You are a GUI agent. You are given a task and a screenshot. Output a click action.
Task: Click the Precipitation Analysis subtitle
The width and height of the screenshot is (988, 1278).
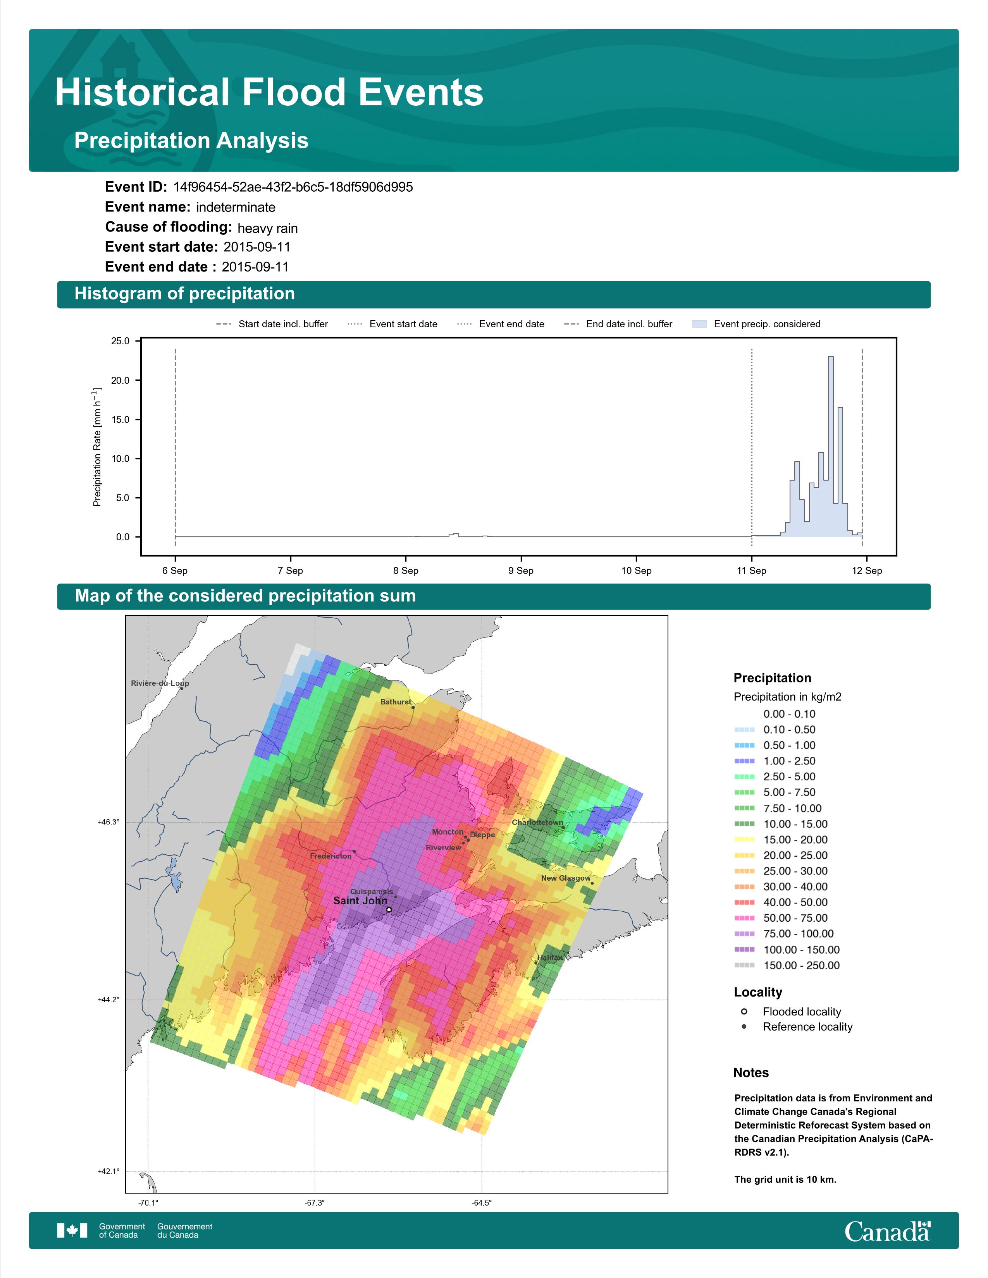(x=191, y=141)
